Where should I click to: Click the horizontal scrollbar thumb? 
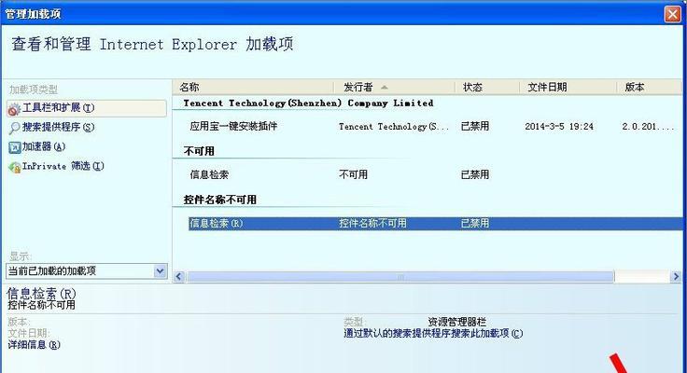(x=400, y=277)
